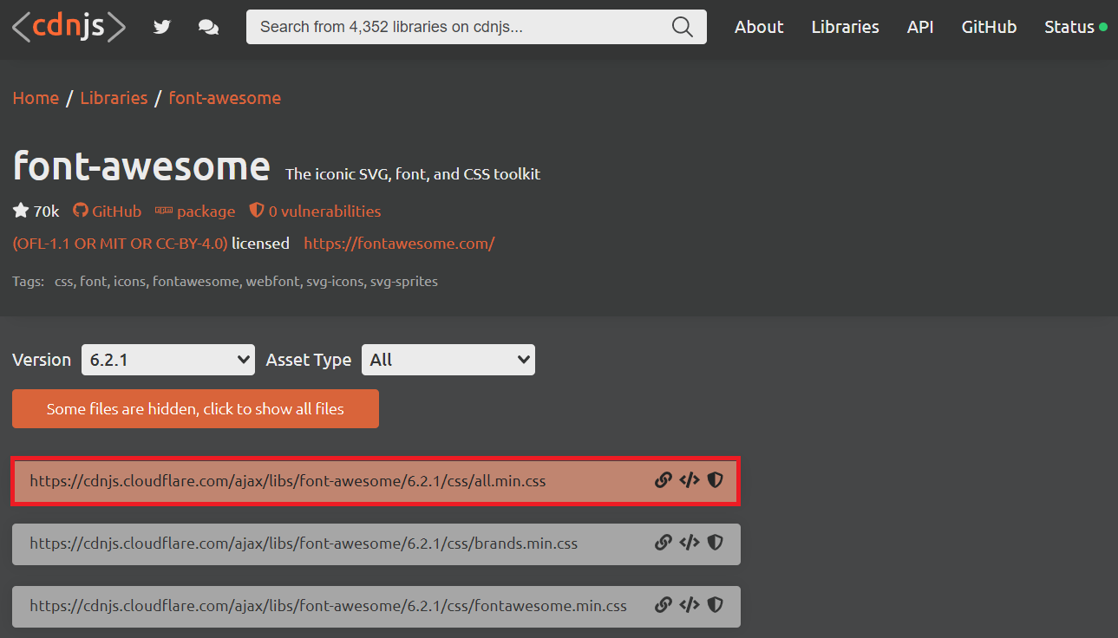Open the API nav item
The height and width of the screenshot is (638, 1118).
tap(920, 27)
